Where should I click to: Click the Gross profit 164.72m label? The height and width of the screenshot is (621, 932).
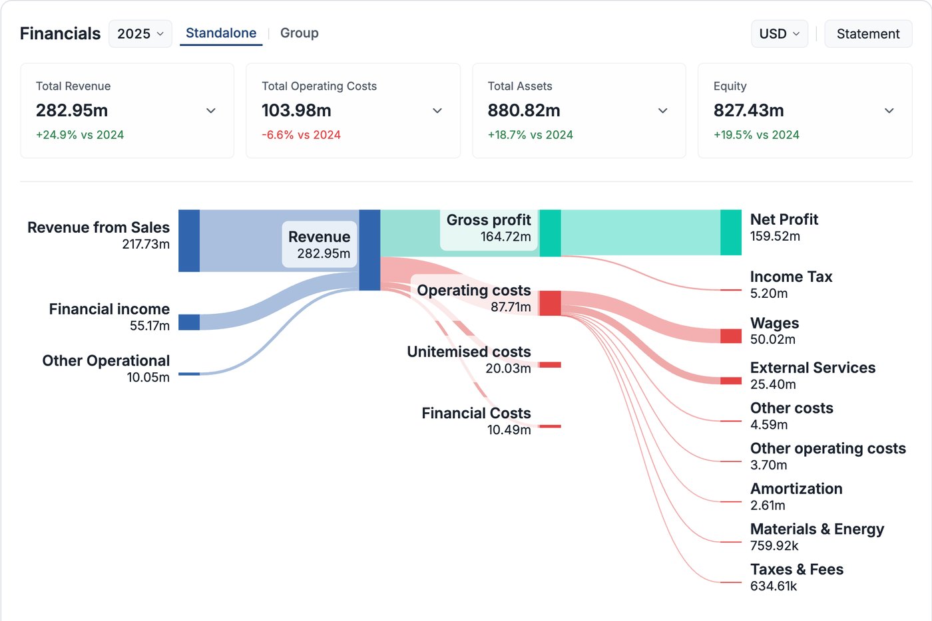pos(489,228)
